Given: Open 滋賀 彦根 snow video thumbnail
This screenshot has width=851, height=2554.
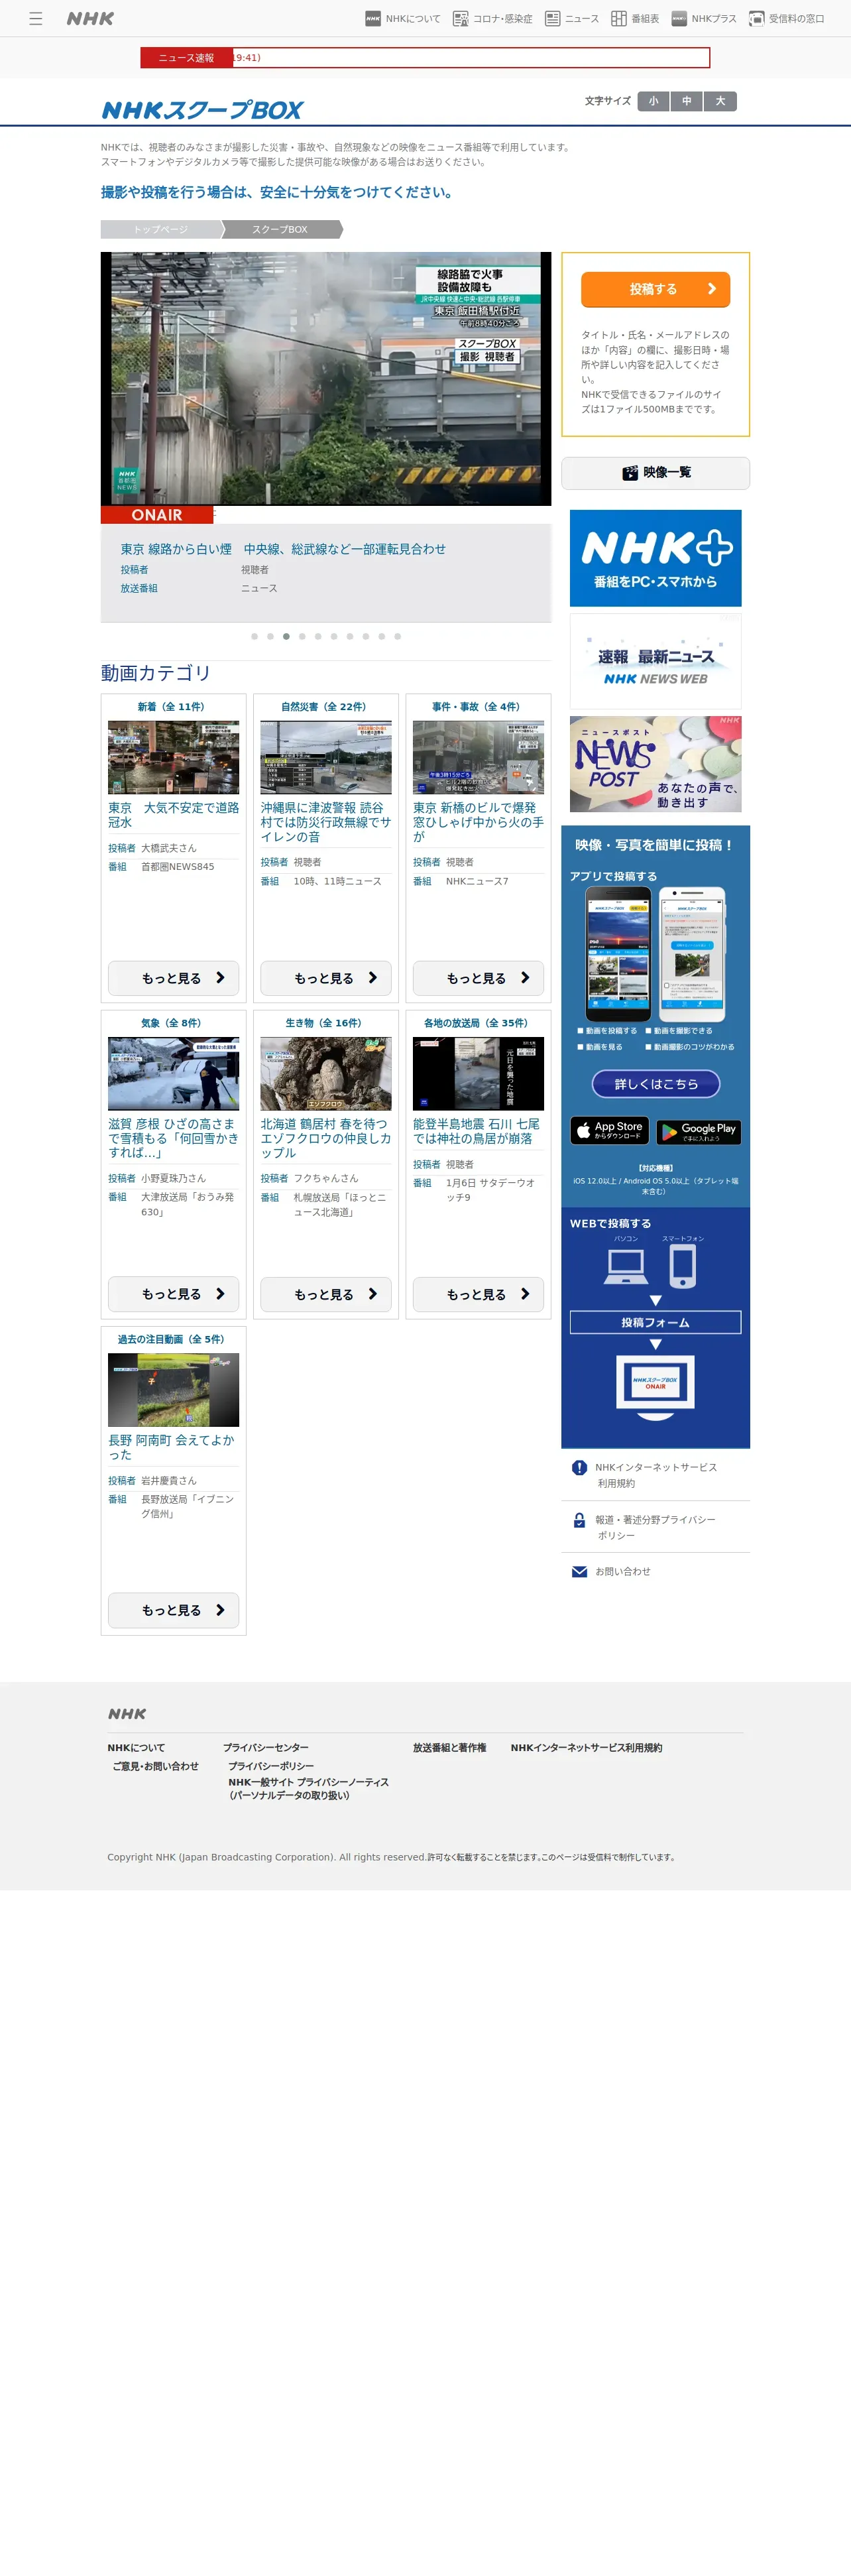Looking at the screenshot, I should click(174, 1073).
